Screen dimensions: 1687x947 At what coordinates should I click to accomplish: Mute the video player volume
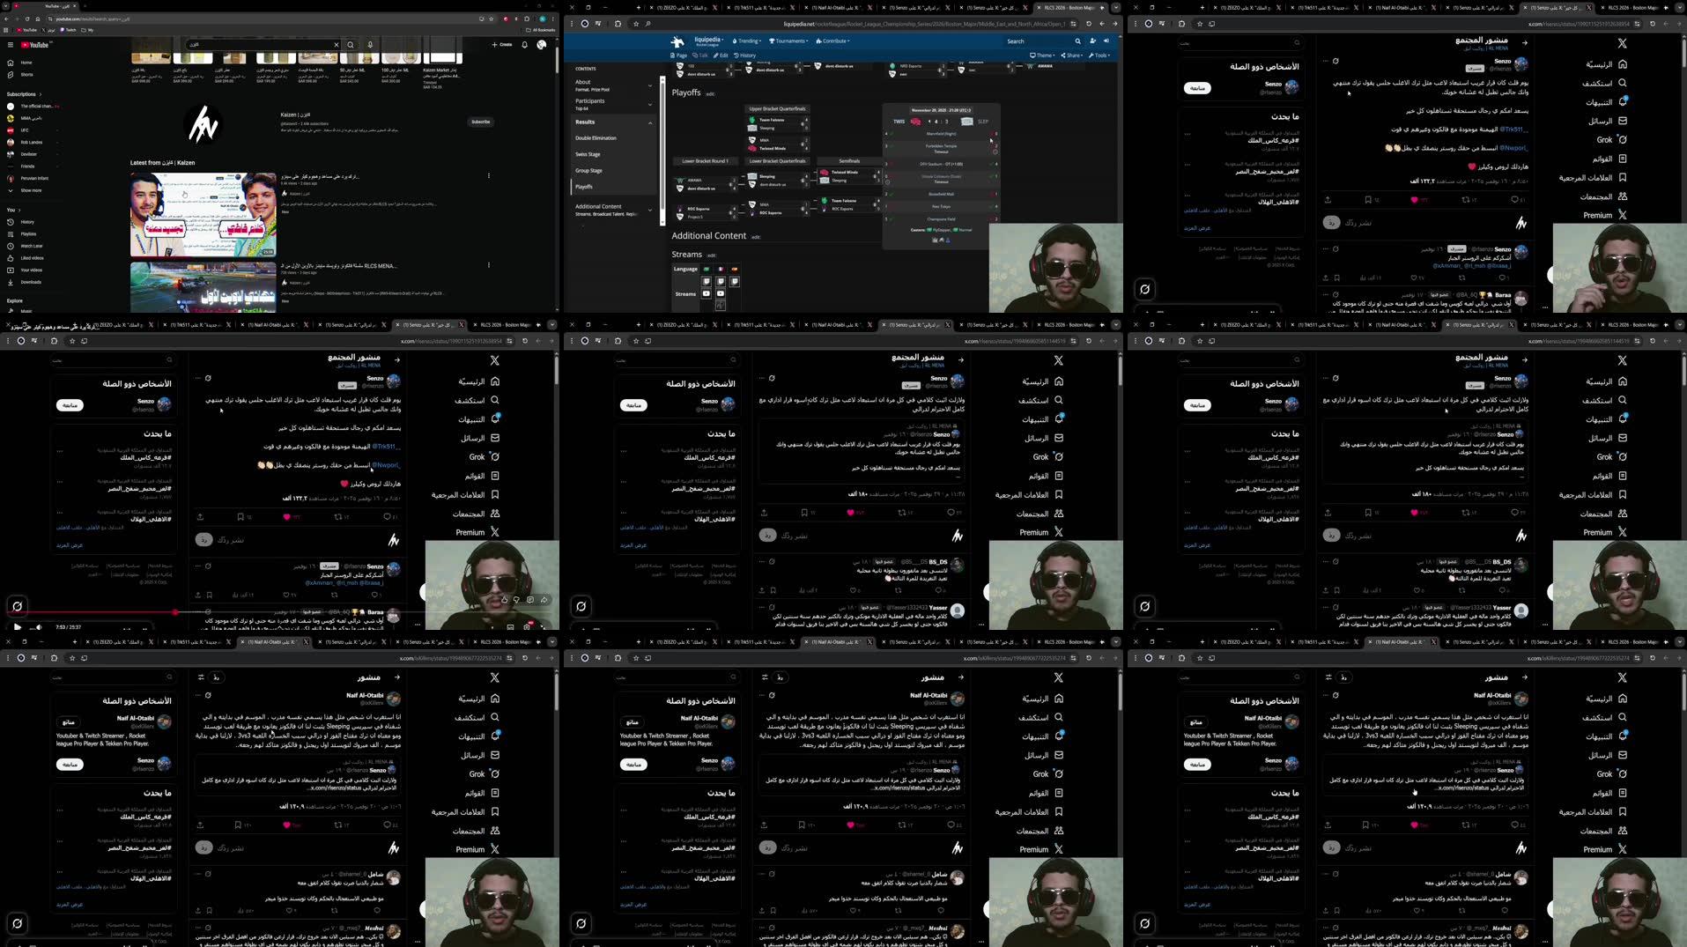(39, 627)
